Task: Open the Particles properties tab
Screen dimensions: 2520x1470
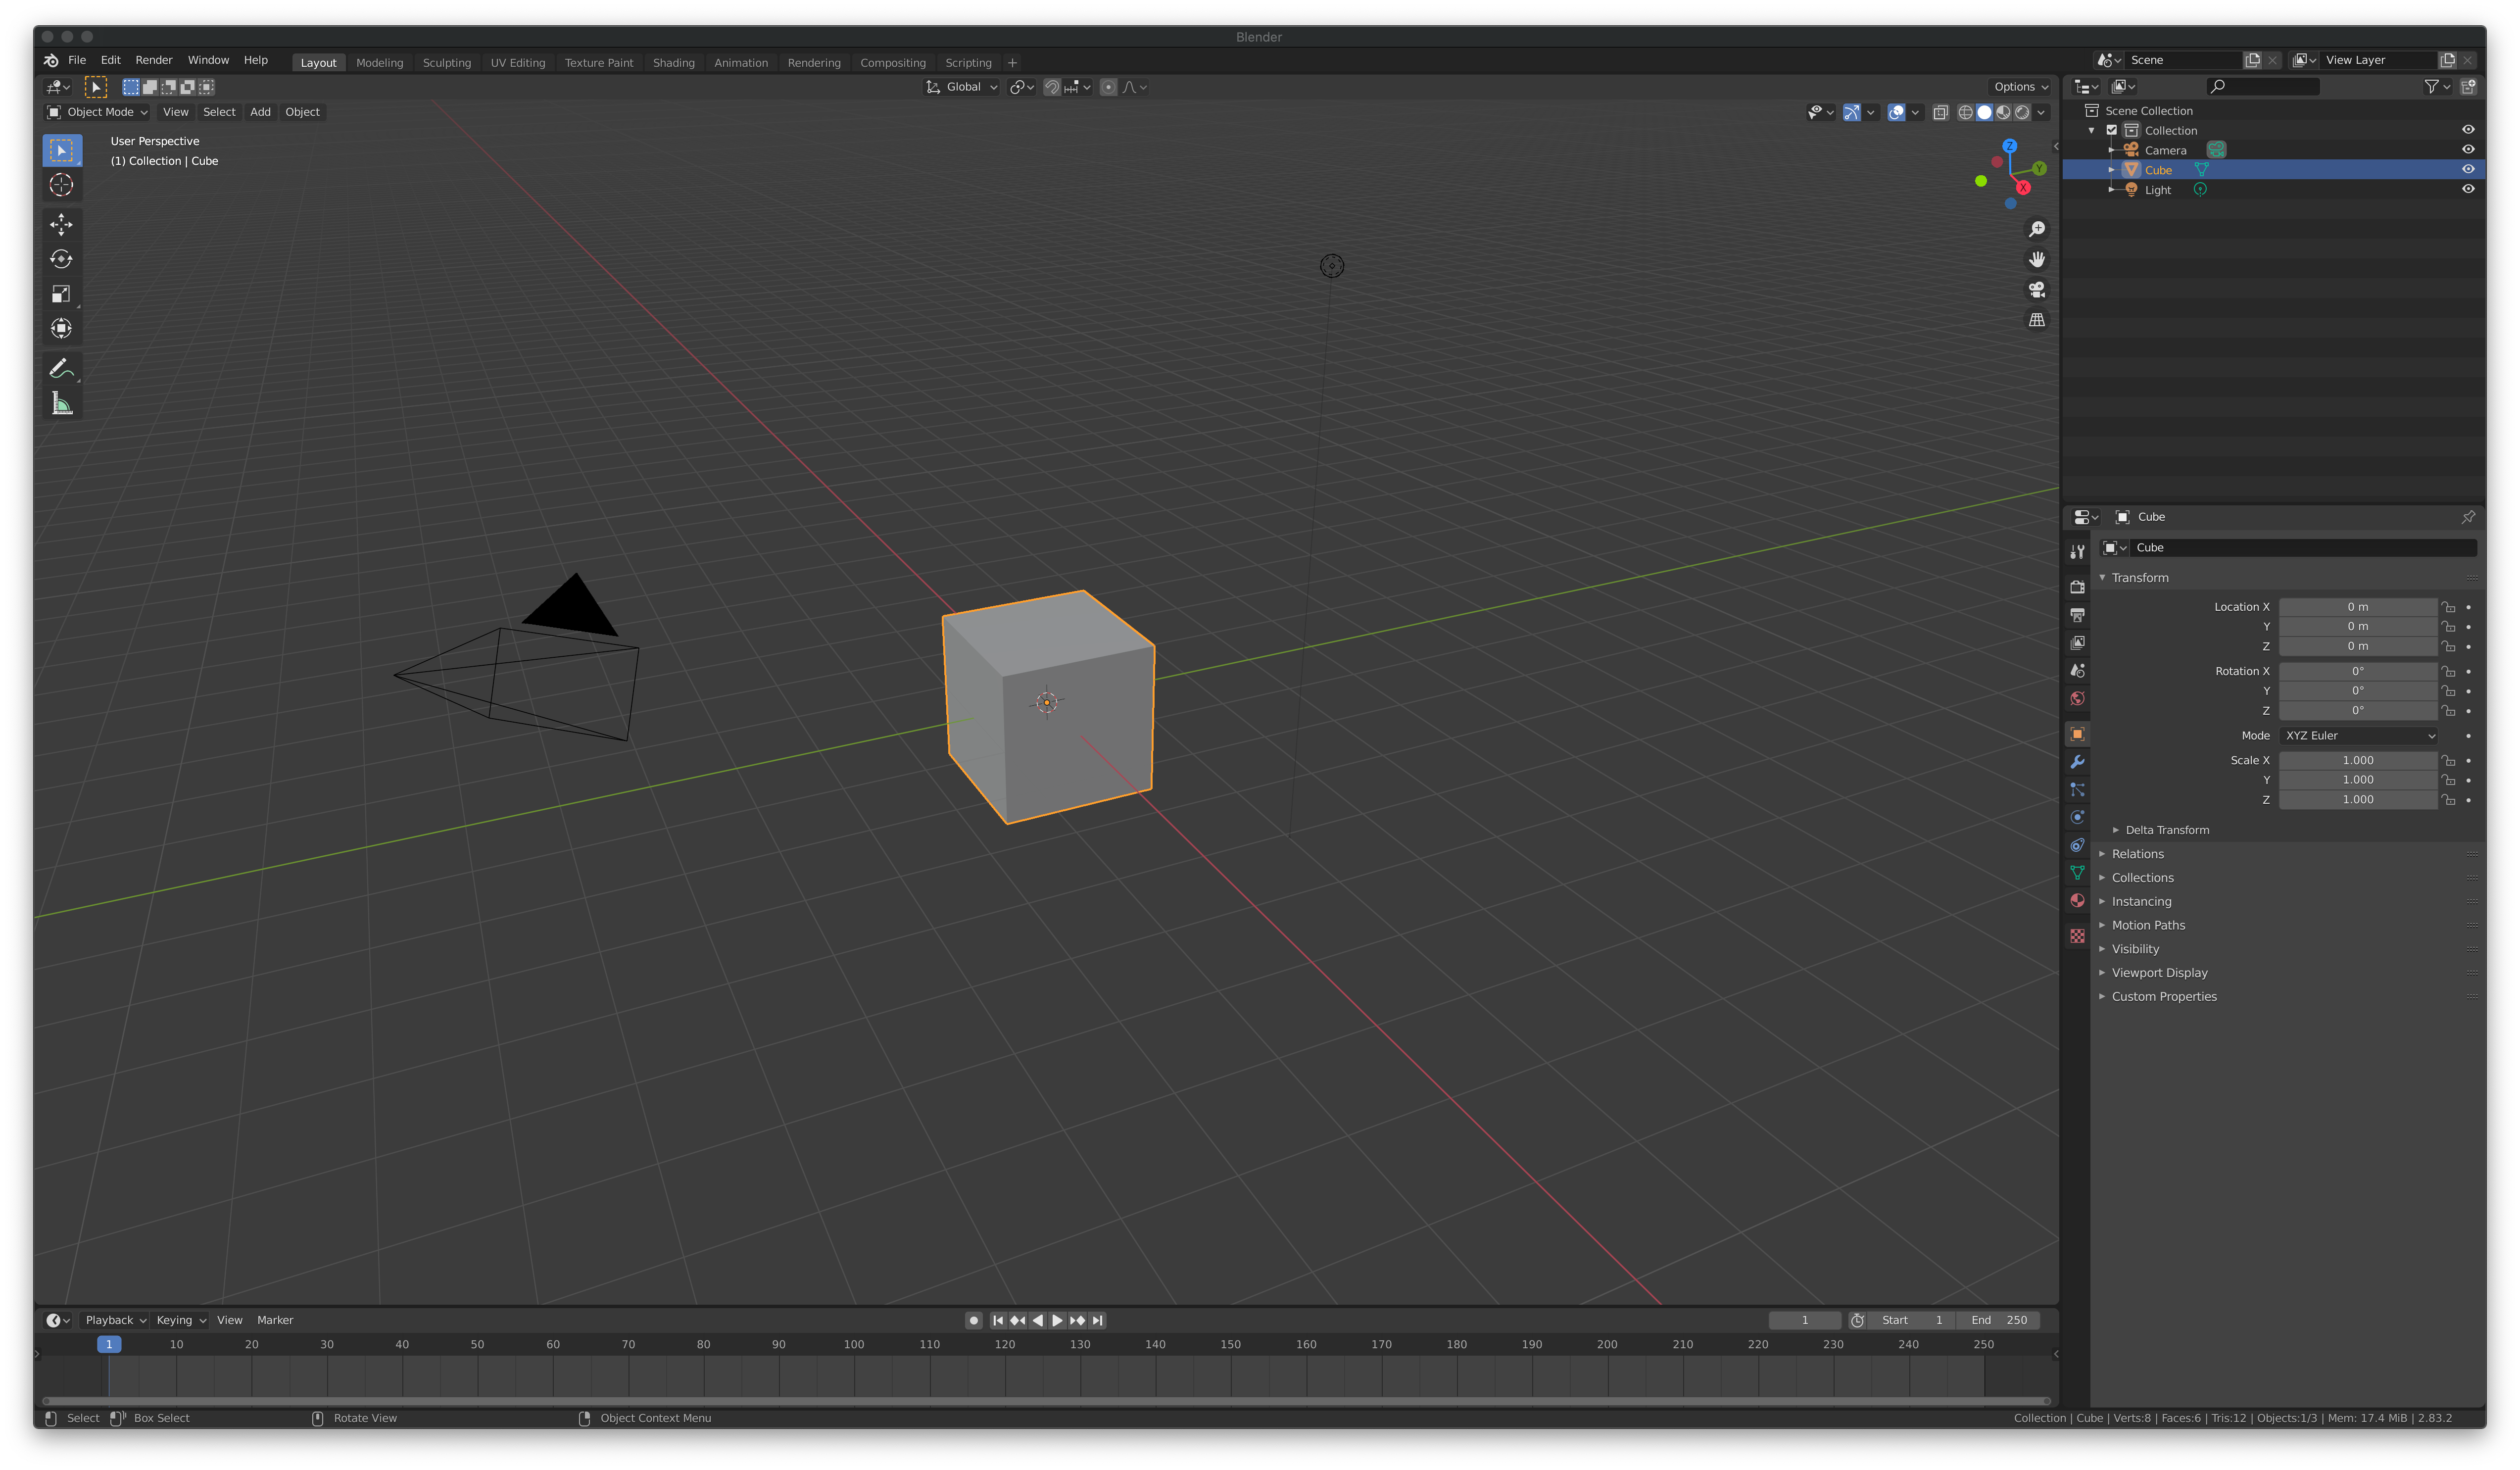Action: point(2077,790)
